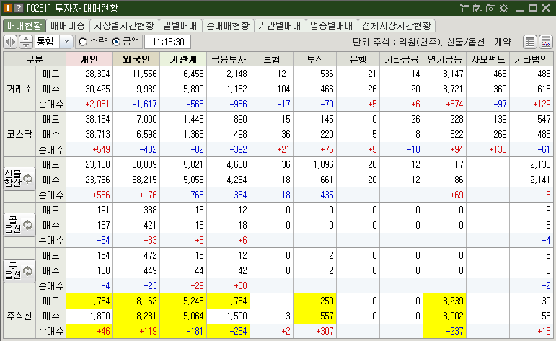
Task: Select the 금액 radio button
Action: click(x=116, y=42)
